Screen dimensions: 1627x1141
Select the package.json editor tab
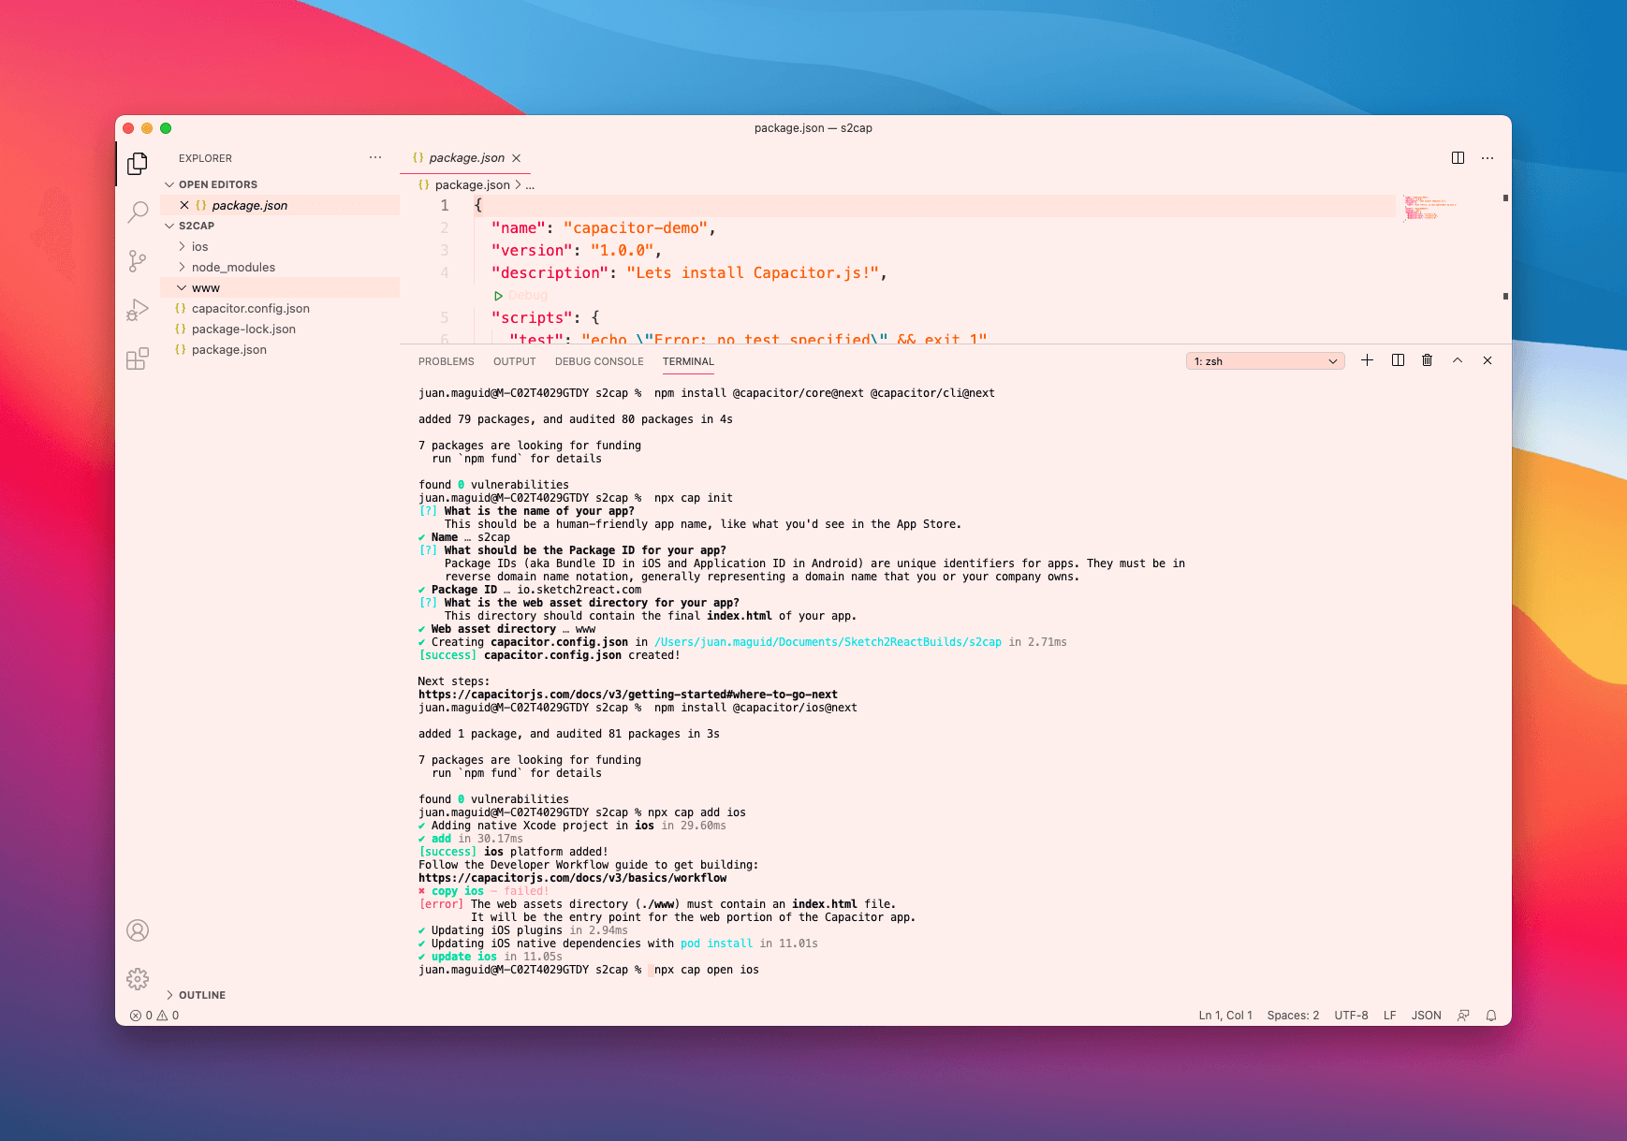[466, 158]
